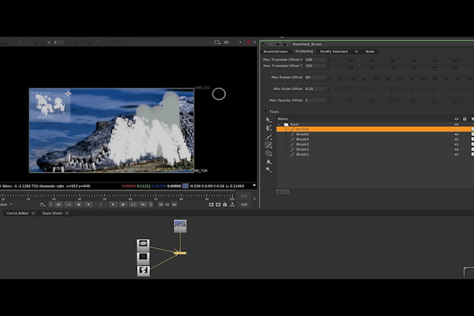Select the arrow Select tool in Tools
474x316 pixels.
(269, 120)
